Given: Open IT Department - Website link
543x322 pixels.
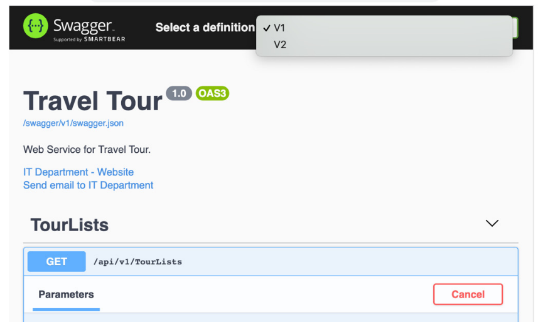Looking at the screenshot, I should 78,172.
